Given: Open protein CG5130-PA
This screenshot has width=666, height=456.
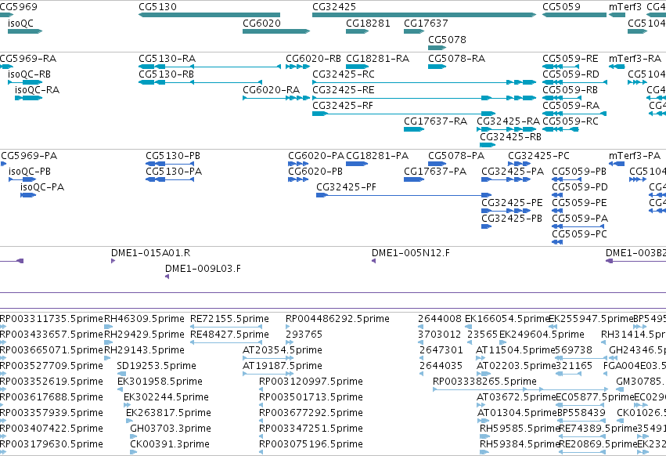Looking at the screenshot, I should [174, 172].
